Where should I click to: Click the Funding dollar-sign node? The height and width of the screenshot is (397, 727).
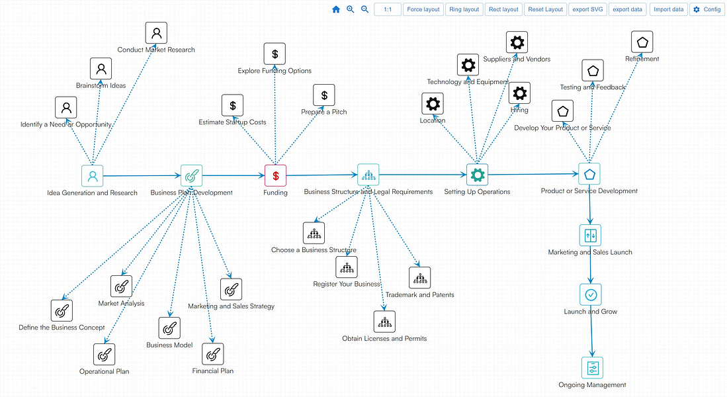point(275,175)
